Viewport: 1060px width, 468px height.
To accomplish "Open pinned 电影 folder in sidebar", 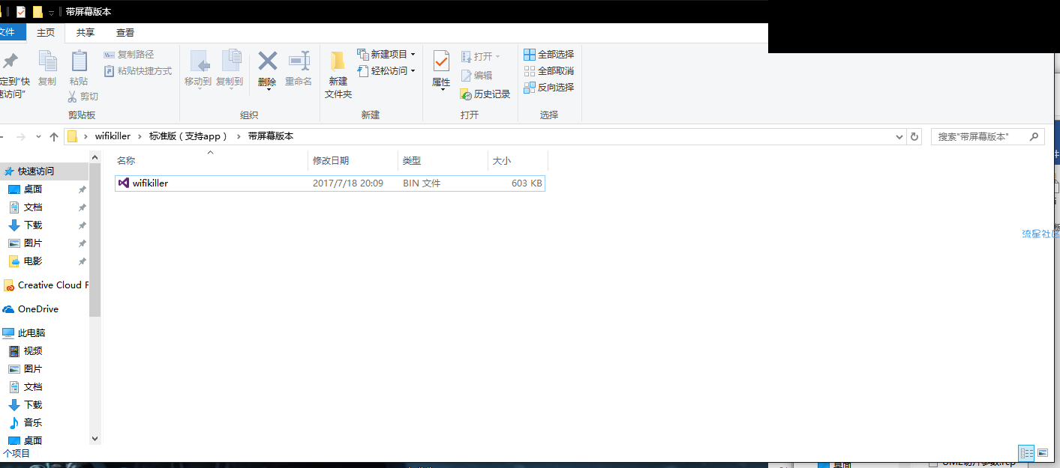I will coord(33,261).
